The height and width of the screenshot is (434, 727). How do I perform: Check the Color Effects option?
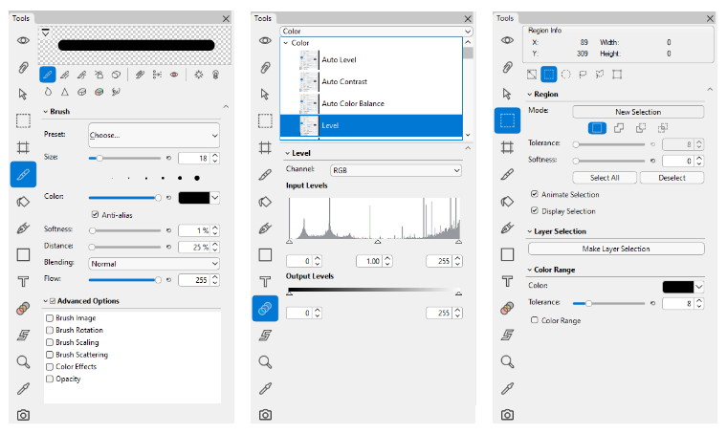[50, 366]
